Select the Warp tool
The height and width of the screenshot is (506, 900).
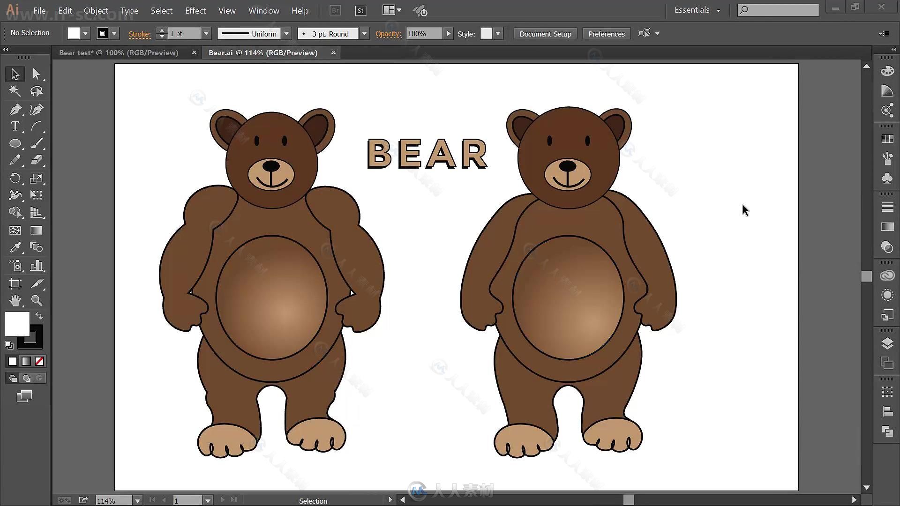(15, 195)
